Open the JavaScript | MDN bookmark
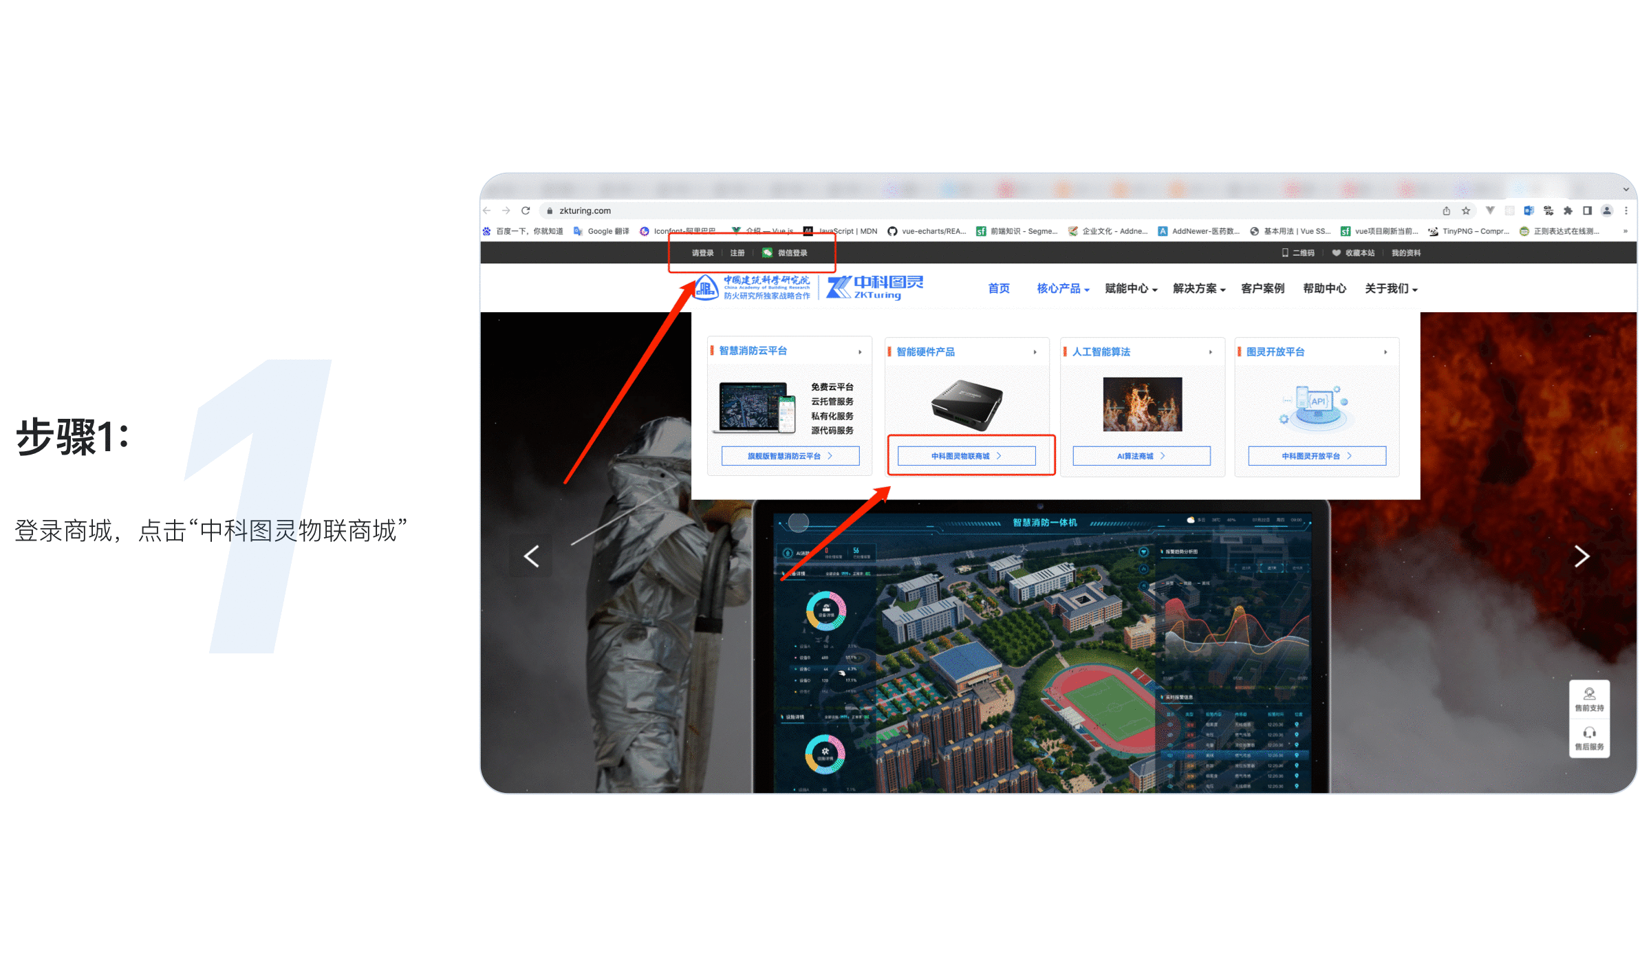The width and height of the screenshot is (1651, 967). [841, 231]
